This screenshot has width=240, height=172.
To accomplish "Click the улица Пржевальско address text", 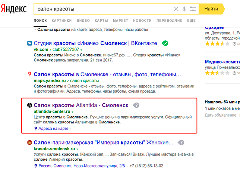I will point(222,67).
